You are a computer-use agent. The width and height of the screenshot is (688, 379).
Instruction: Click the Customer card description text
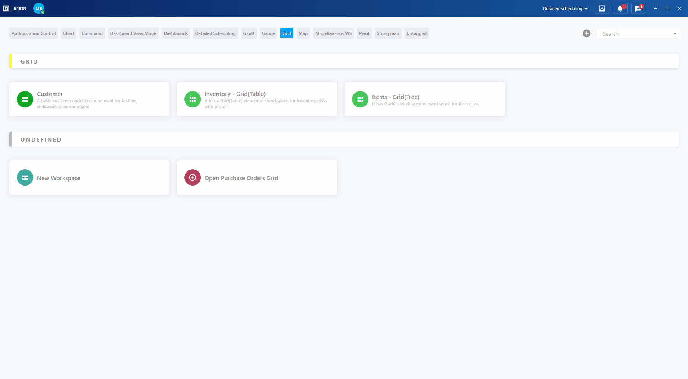pos(86,104)
